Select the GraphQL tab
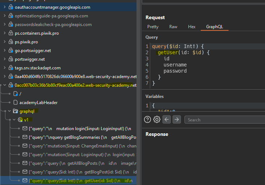This screenshot has width=265, height=185. click(x=214, y=27)
